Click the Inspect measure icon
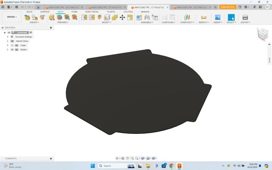Image resolution: width=272 pixels, height=170 pixels. (x=204, y=17)
